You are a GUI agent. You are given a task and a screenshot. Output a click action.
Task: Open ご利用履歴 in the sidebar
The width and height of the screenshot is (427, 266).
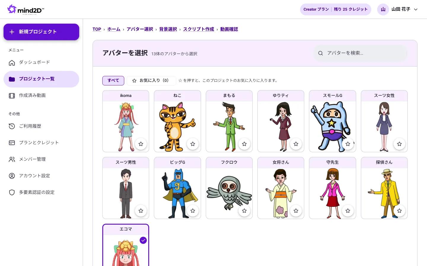(x=42, y=126)
